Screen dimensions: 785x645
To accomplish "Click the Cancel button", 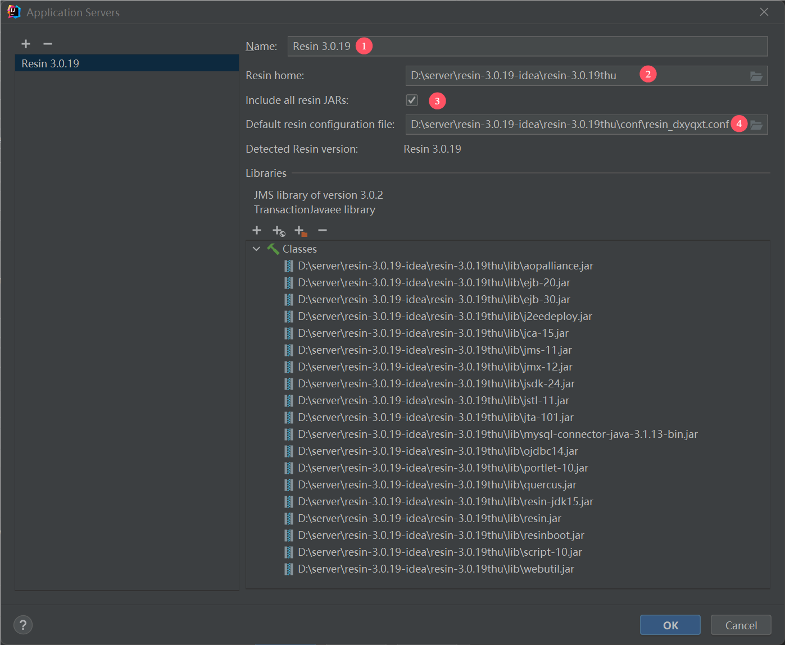I will pyautogui.click(x=741, y=625).
